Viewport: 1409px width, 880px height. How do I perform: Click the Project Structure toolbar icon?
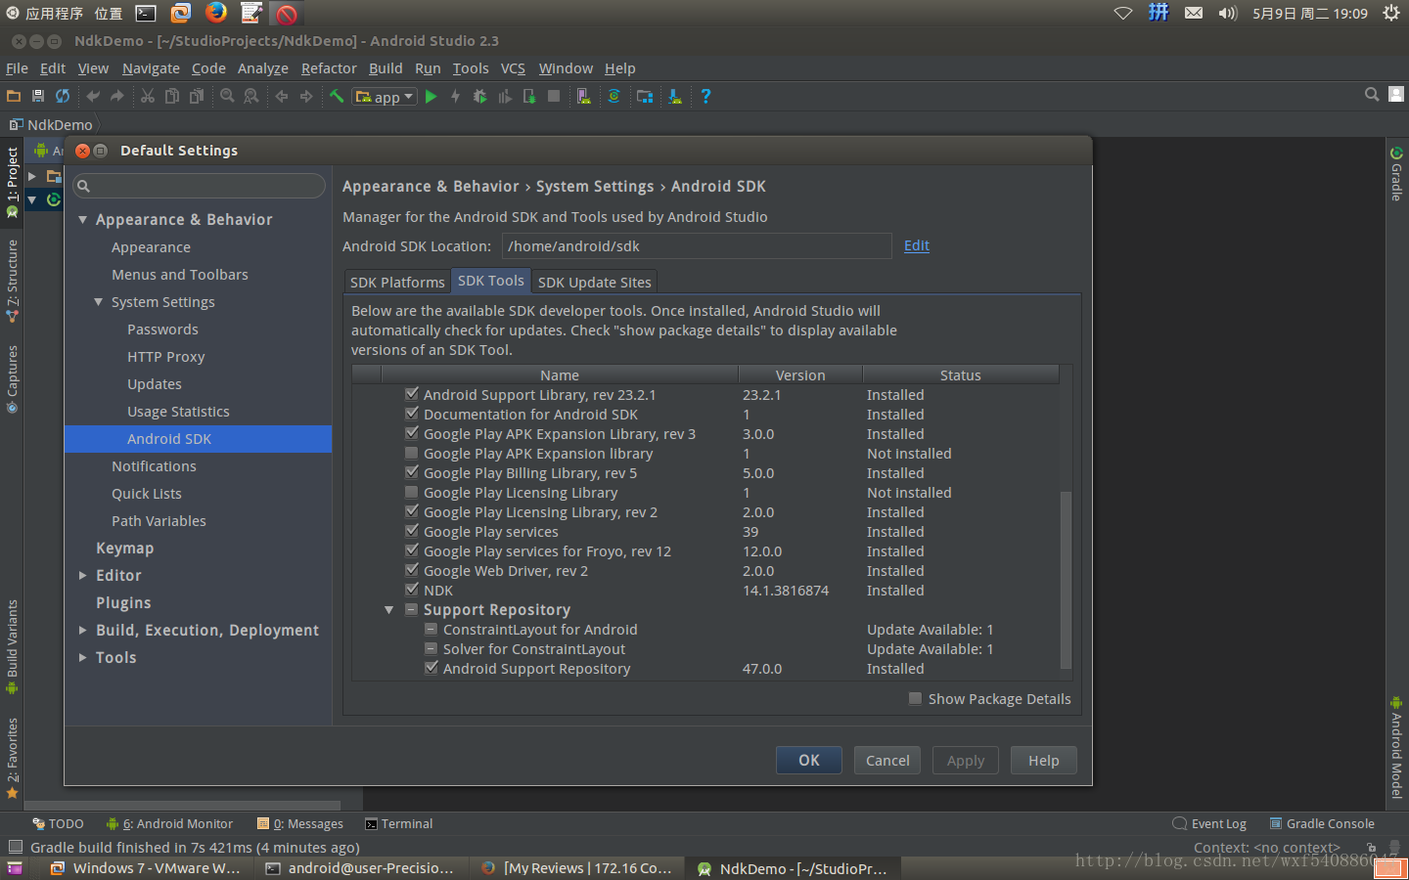(645, 96)
